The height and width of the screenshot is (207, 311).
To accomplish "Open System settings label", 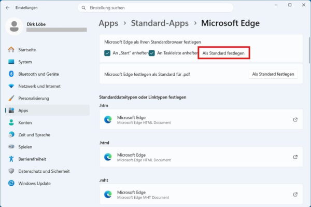I will click(x=25, y=62).
